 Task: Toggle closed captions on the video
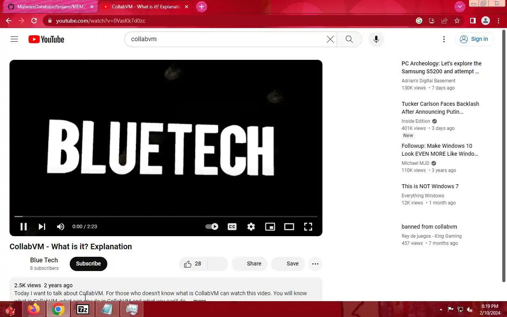232,227
